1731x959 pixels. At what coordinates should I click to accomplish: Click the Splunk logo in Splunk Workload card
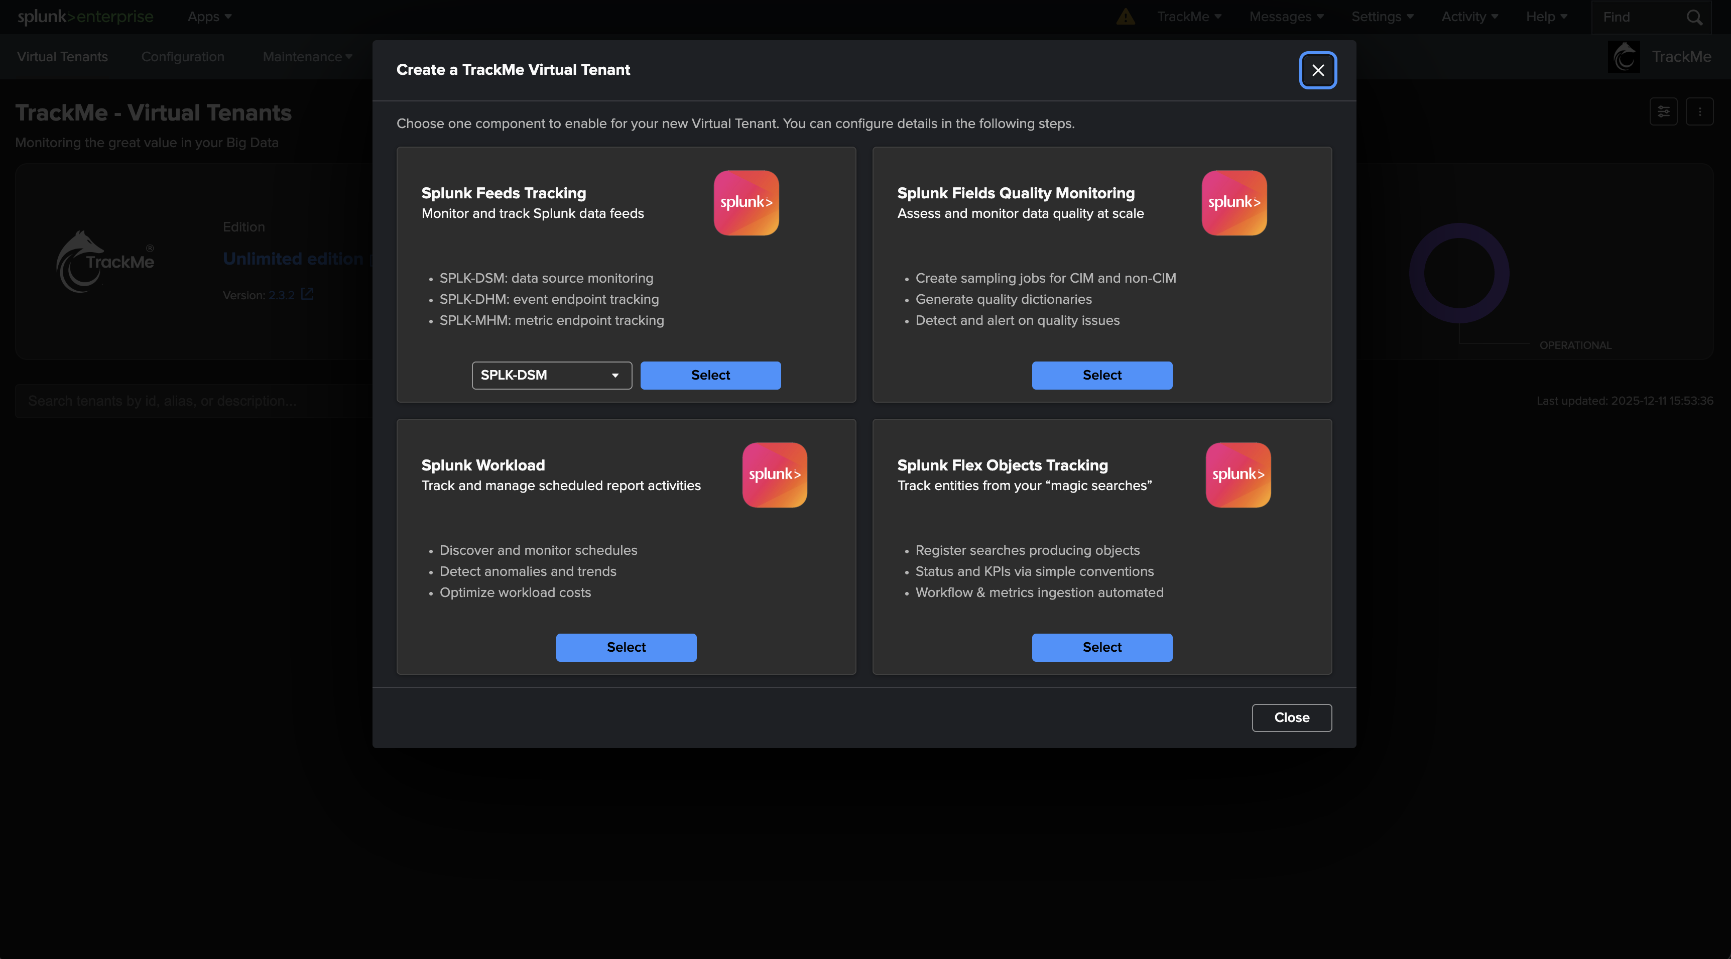774,474
